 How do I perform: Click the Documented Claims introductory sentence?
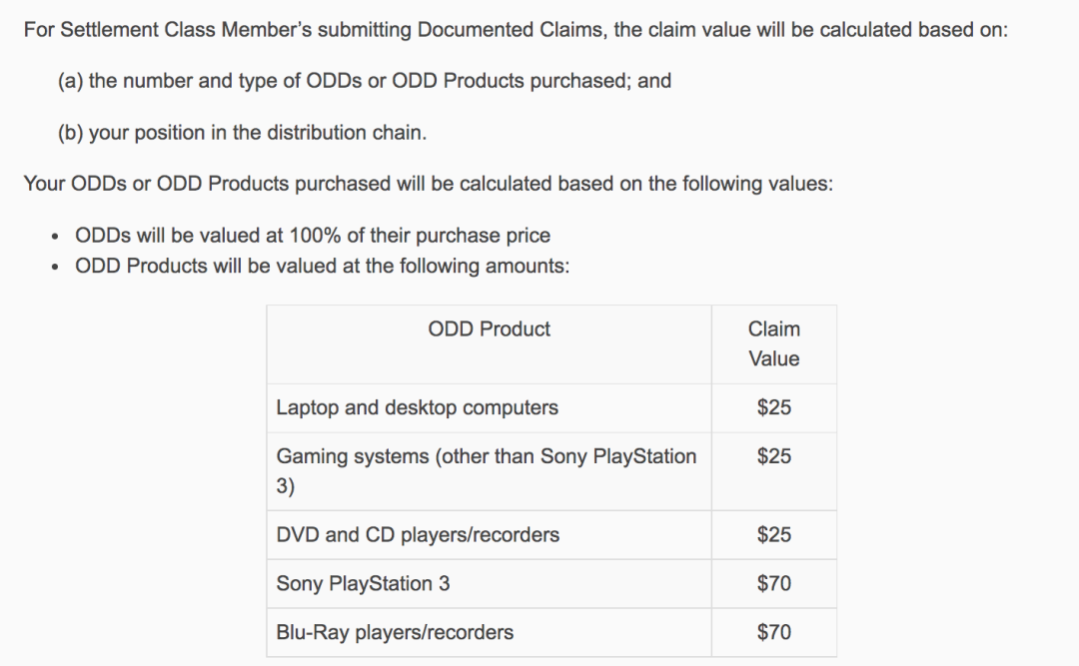516,30
